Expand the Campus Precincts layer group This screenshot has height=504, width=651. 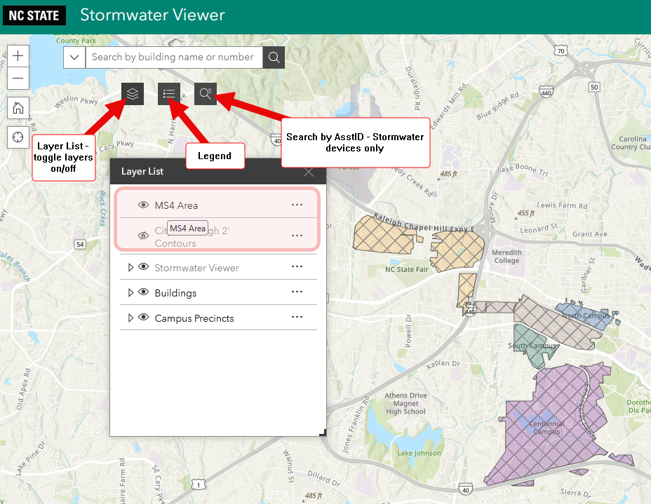130,318
